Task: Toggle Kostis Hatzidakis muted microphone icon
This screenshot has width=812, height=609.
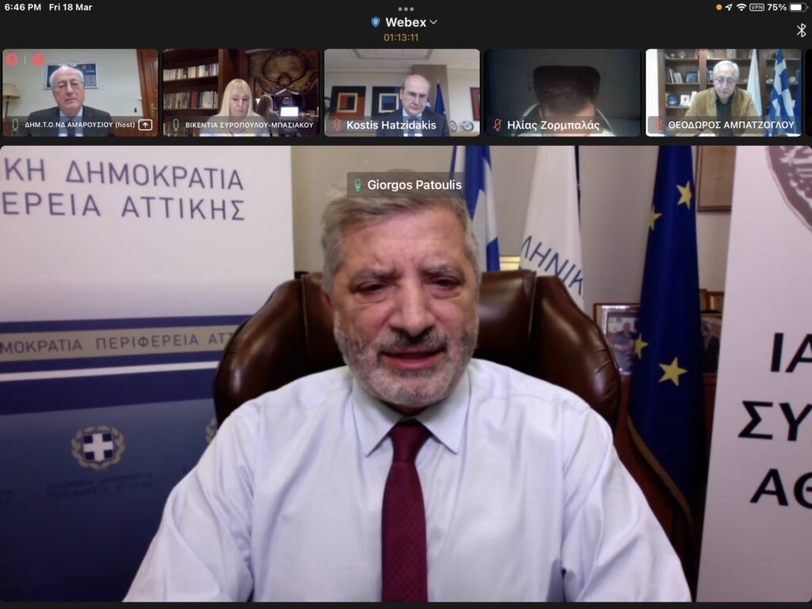Action: pyautogui.click(x=336, y=124)
